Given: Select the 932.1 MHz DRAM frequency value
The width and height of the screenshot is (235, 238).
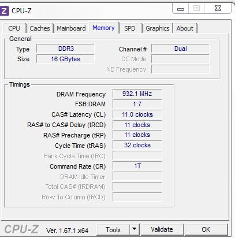Looking at the screenshot, I should click(x=137, y=94).
